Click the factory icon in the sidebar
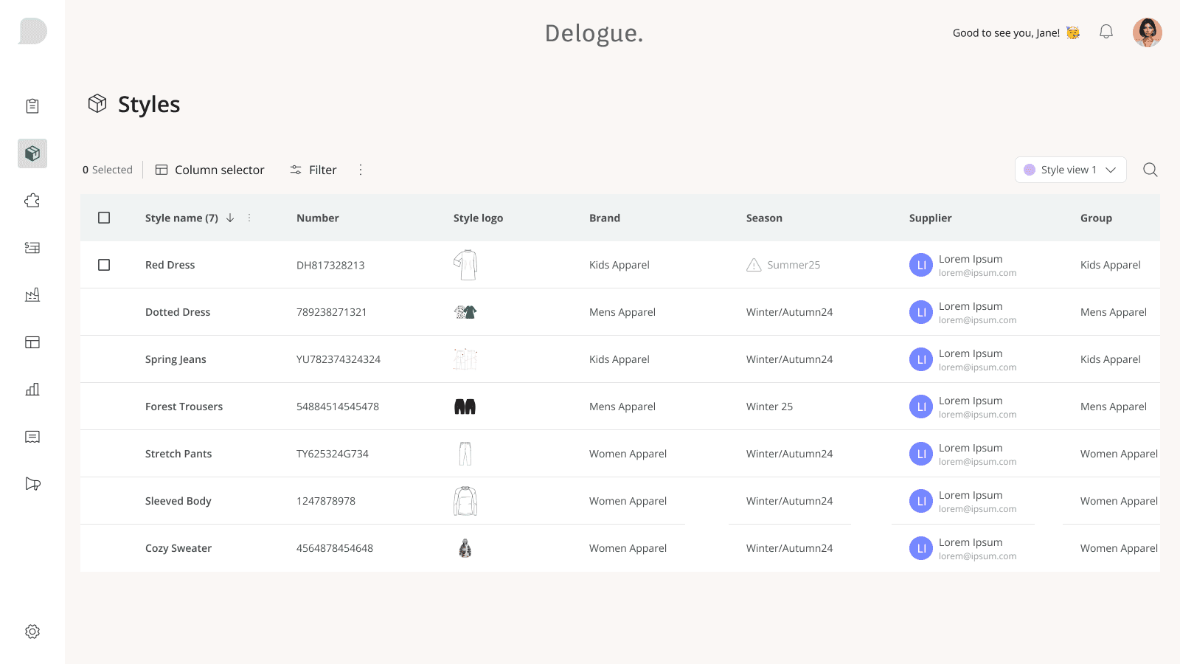 coord(32,295)
